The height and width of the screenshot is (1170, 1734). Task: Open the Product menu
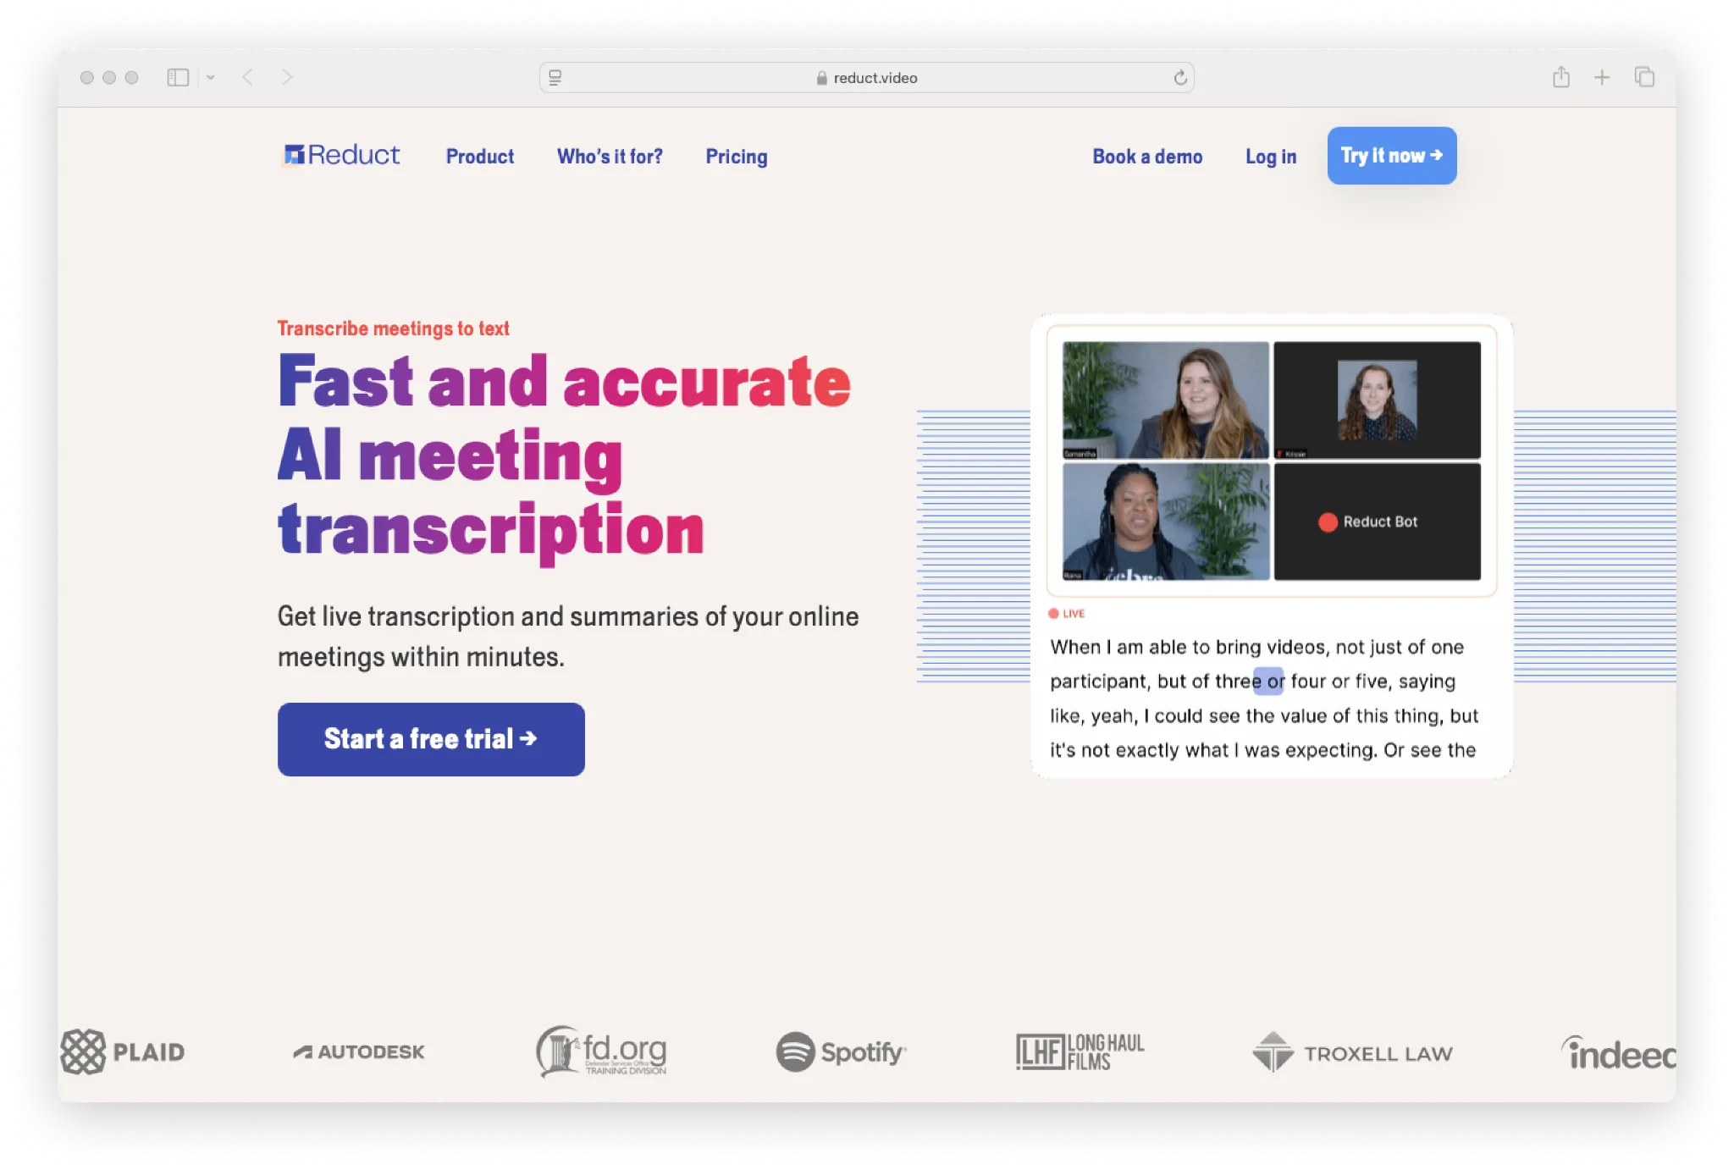480,157
